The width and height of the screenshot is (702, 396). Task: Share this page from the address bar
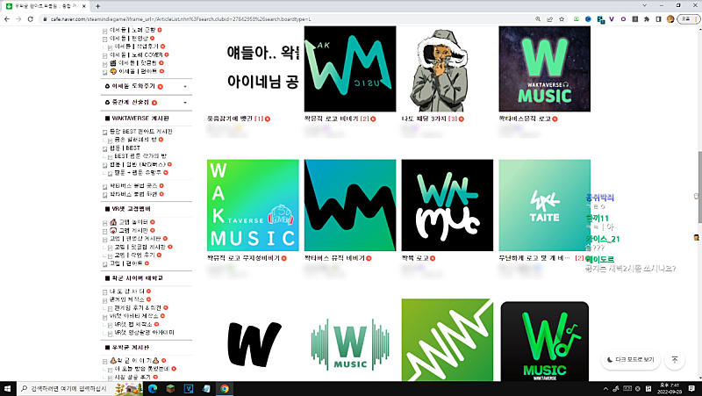click(x=550, y=19)
